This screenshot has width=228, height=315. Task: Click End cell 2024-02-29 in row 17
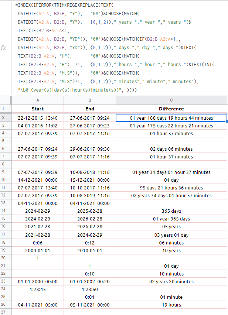(90, 235)
